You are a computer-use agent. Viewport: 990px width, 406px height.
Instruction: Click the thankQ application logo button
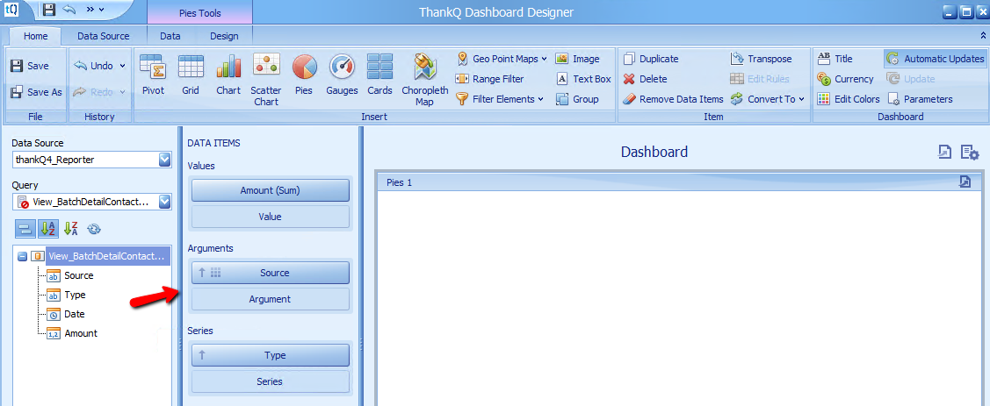tap(11, 9)
